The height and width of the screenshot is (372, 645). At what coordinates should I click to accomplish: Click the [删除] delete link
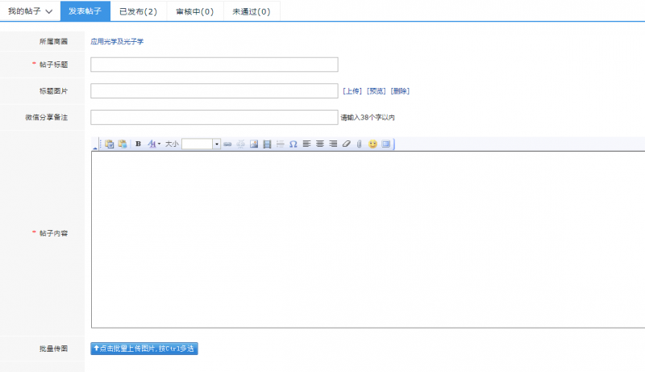pos(400,91)
